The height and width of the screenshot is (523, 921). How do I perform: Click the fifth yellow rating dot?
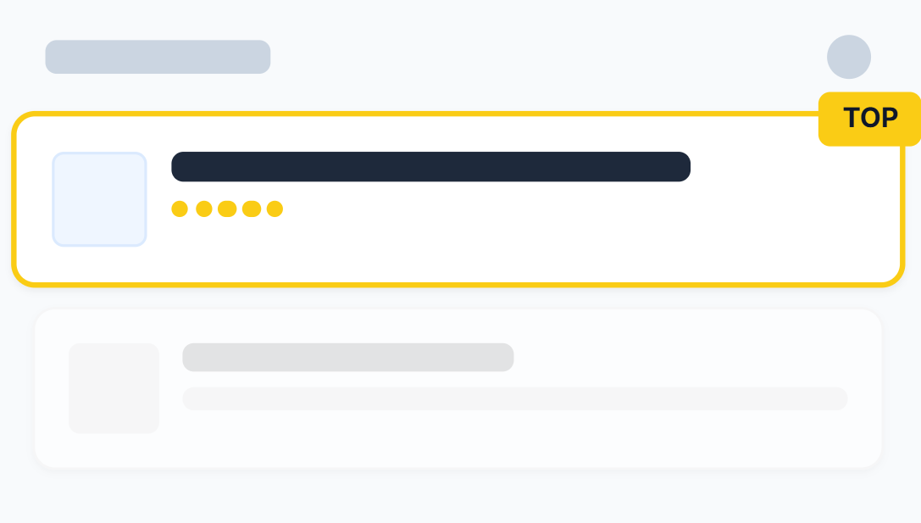[275, 209]
